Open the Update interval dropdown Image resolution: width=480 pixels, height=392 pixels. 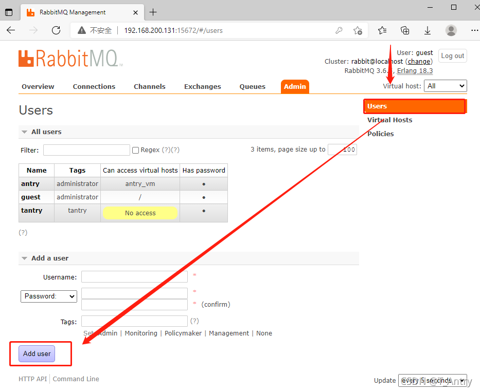coord(432,380)
